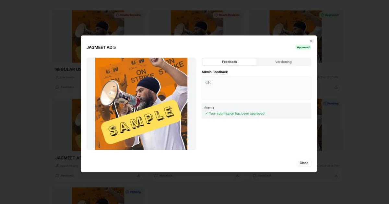Screen dimensions: 389x204
Task: Download the bottom-row middle card submission
Action: pos(237,176)
